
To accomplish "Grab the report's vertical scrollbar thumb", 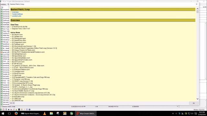I will (x=198, y=12).
